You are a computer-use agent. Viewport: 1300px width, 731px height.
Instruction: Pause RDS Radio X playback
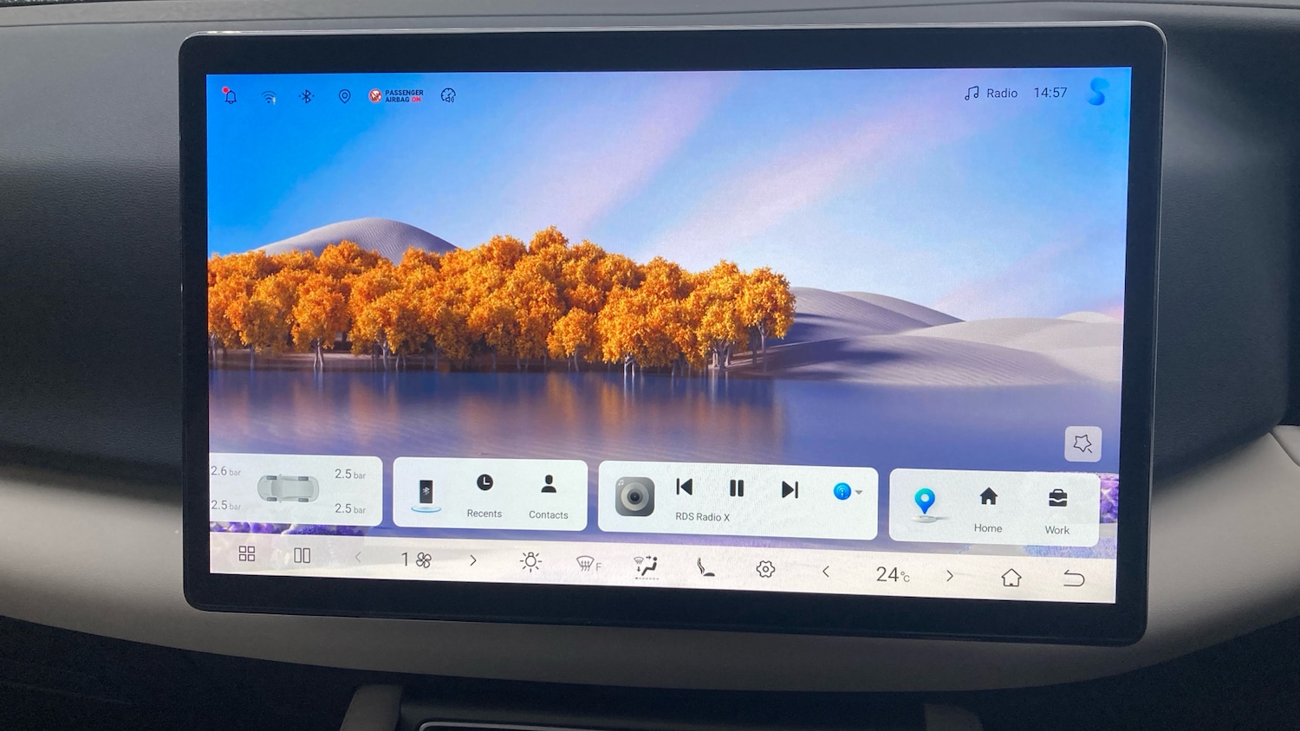point(737,488)
